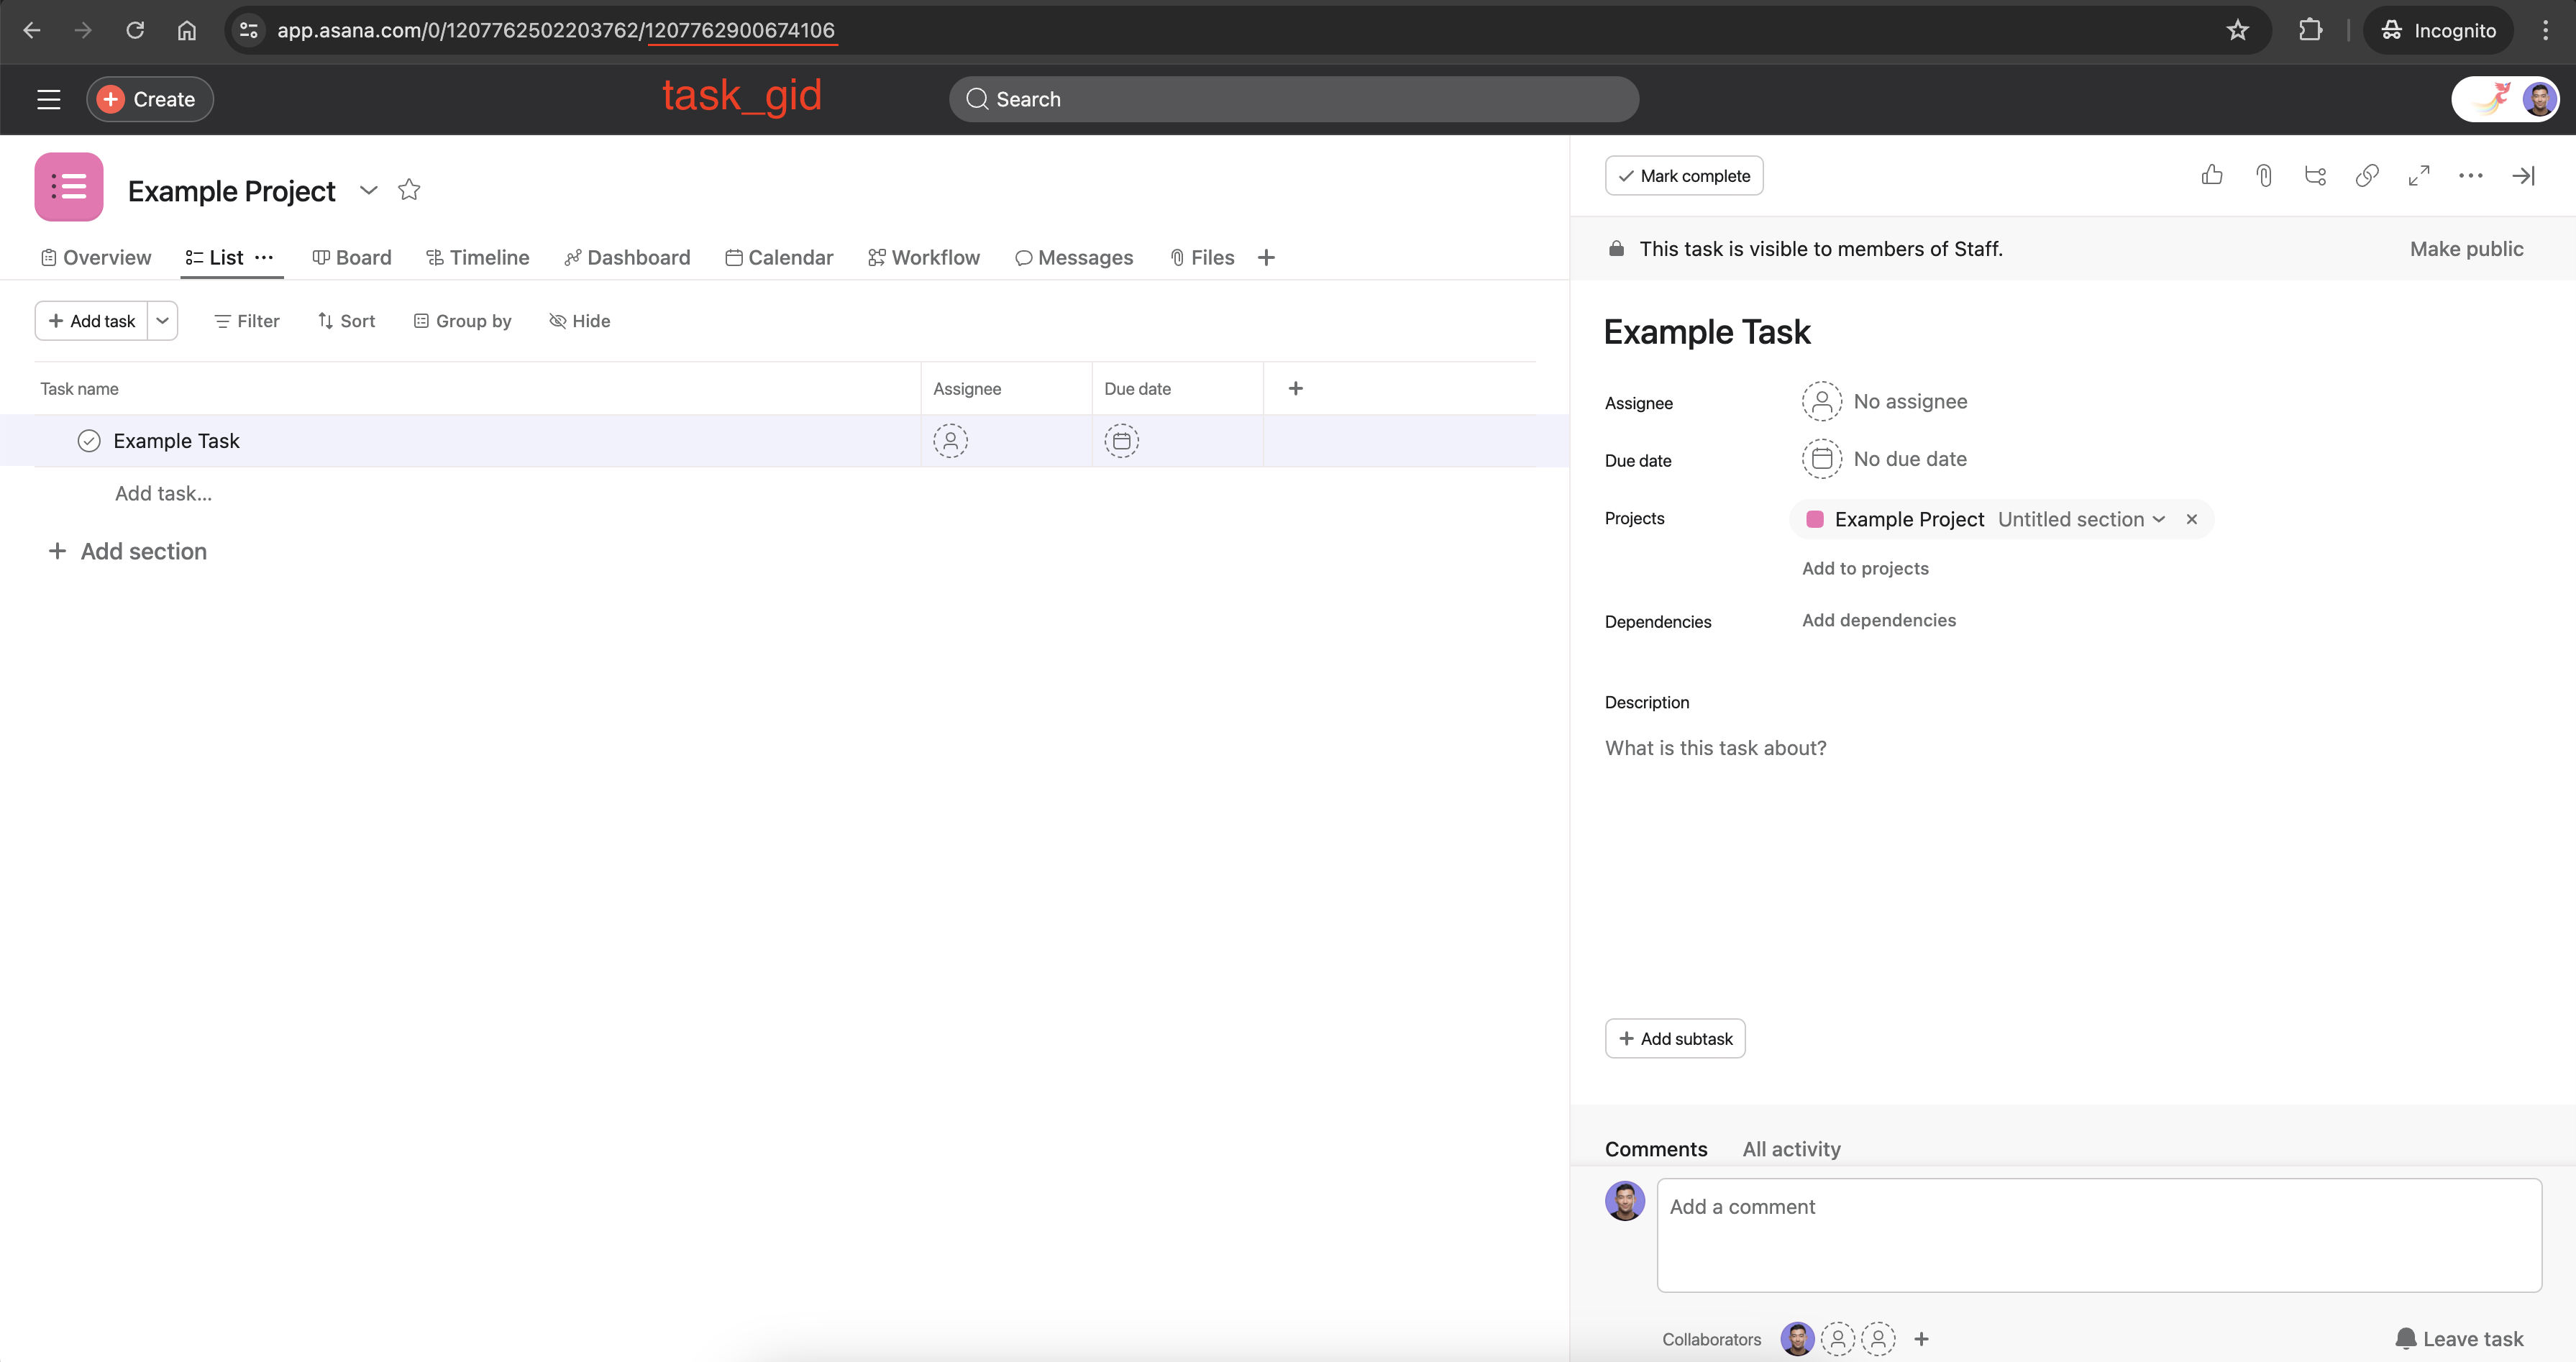
Task: Attach a file using the paperclip icon
Action: pyautogui.click(x=2264, y=176)
